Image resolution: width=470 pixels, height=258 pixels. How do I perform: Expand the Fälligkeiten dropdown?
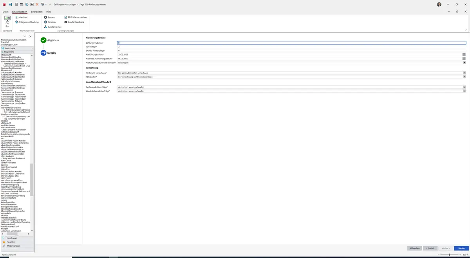(x=464, y=77)
